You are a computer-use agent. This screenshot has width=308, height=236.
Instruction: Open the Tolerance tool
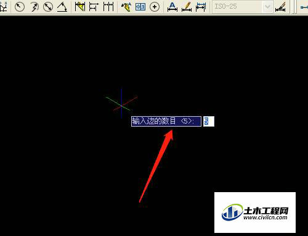pyautogui.click(x=140, y=7)
